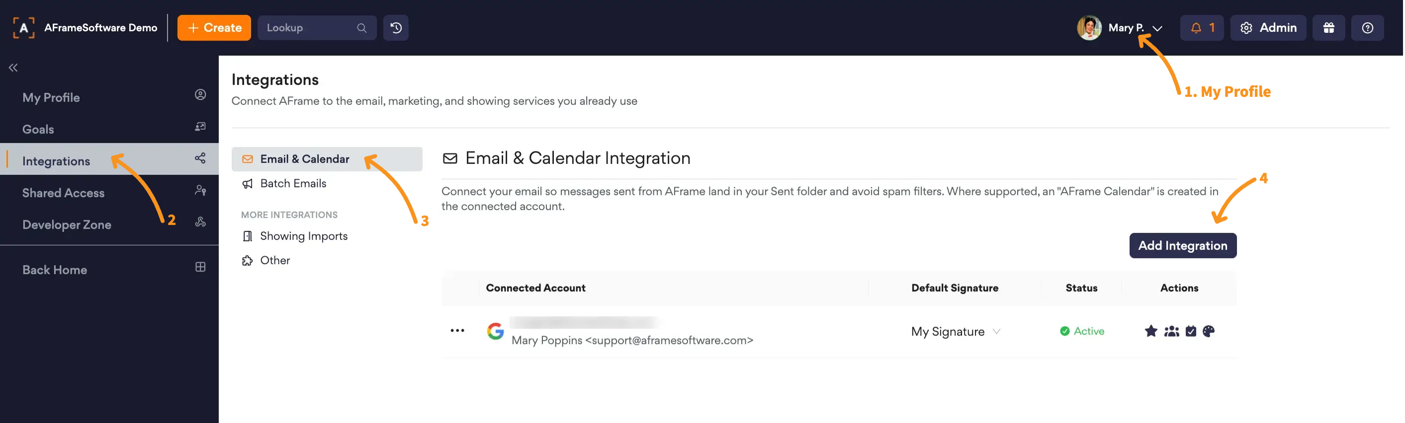Click the Integrations share icon
The width and height of the screenshot is (1405, 423).
(x=200, y=158)
